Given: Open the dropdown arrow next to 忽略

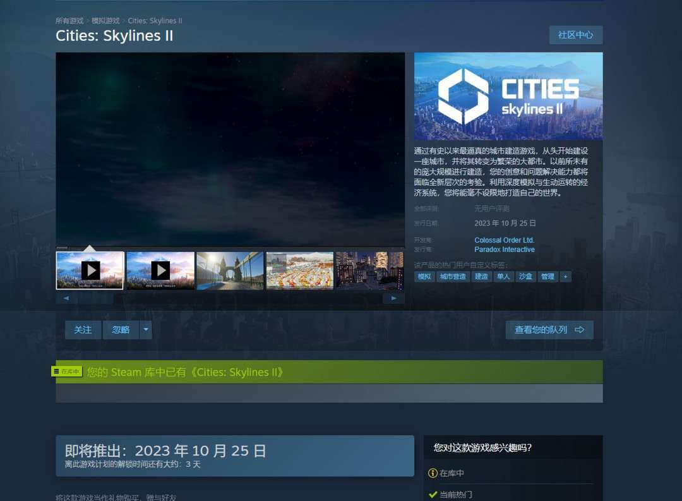Looking at the screenshot, I should [146, 329].
